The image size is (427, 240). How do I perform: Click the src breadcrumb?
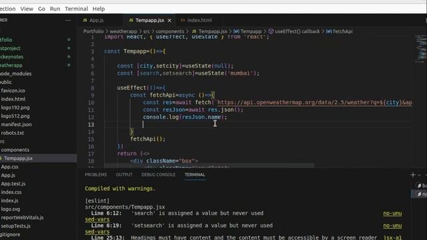[x=147, y=31]
